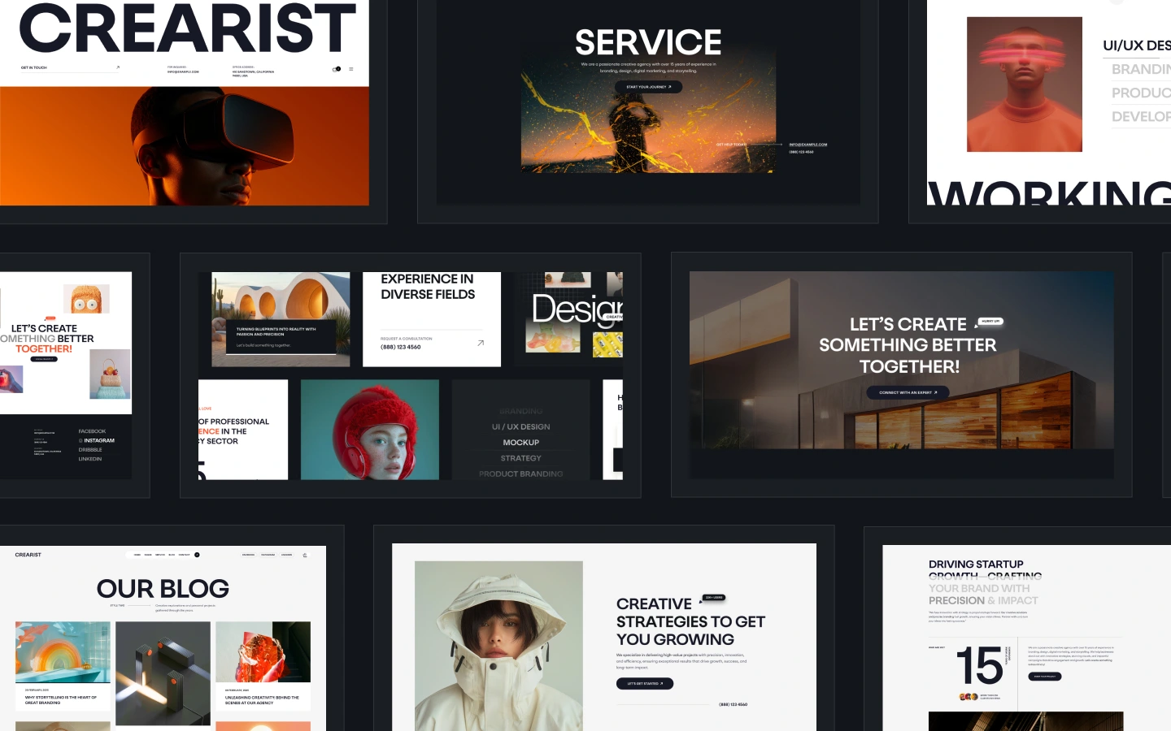Click Connect With An Expert button
The width and height of the screenshot is (1171, 731).
click(908, 392)
